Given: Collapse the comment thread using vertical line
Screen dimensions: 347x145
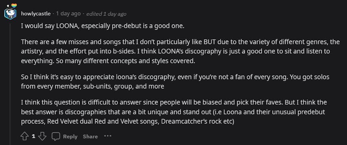Looking at the screenshot, I should 10,84.
